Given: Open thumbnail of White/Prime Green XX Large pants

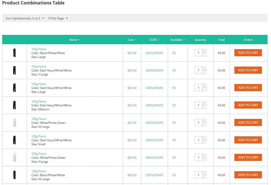Looking at the screenshot, I should pos(15,123).
